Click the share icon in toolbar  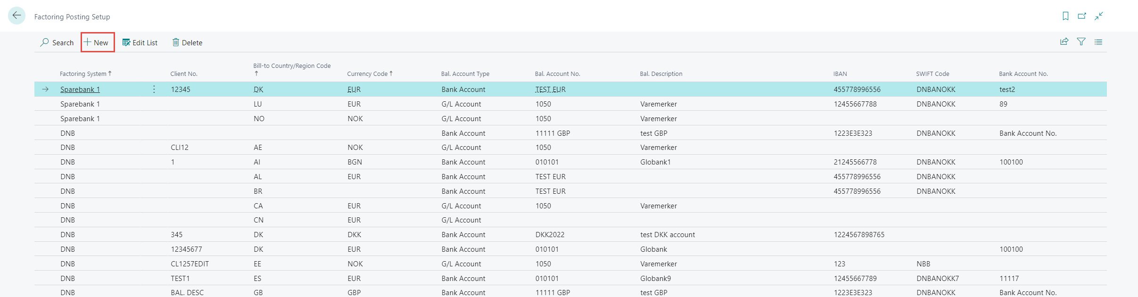click(1064, 42)
